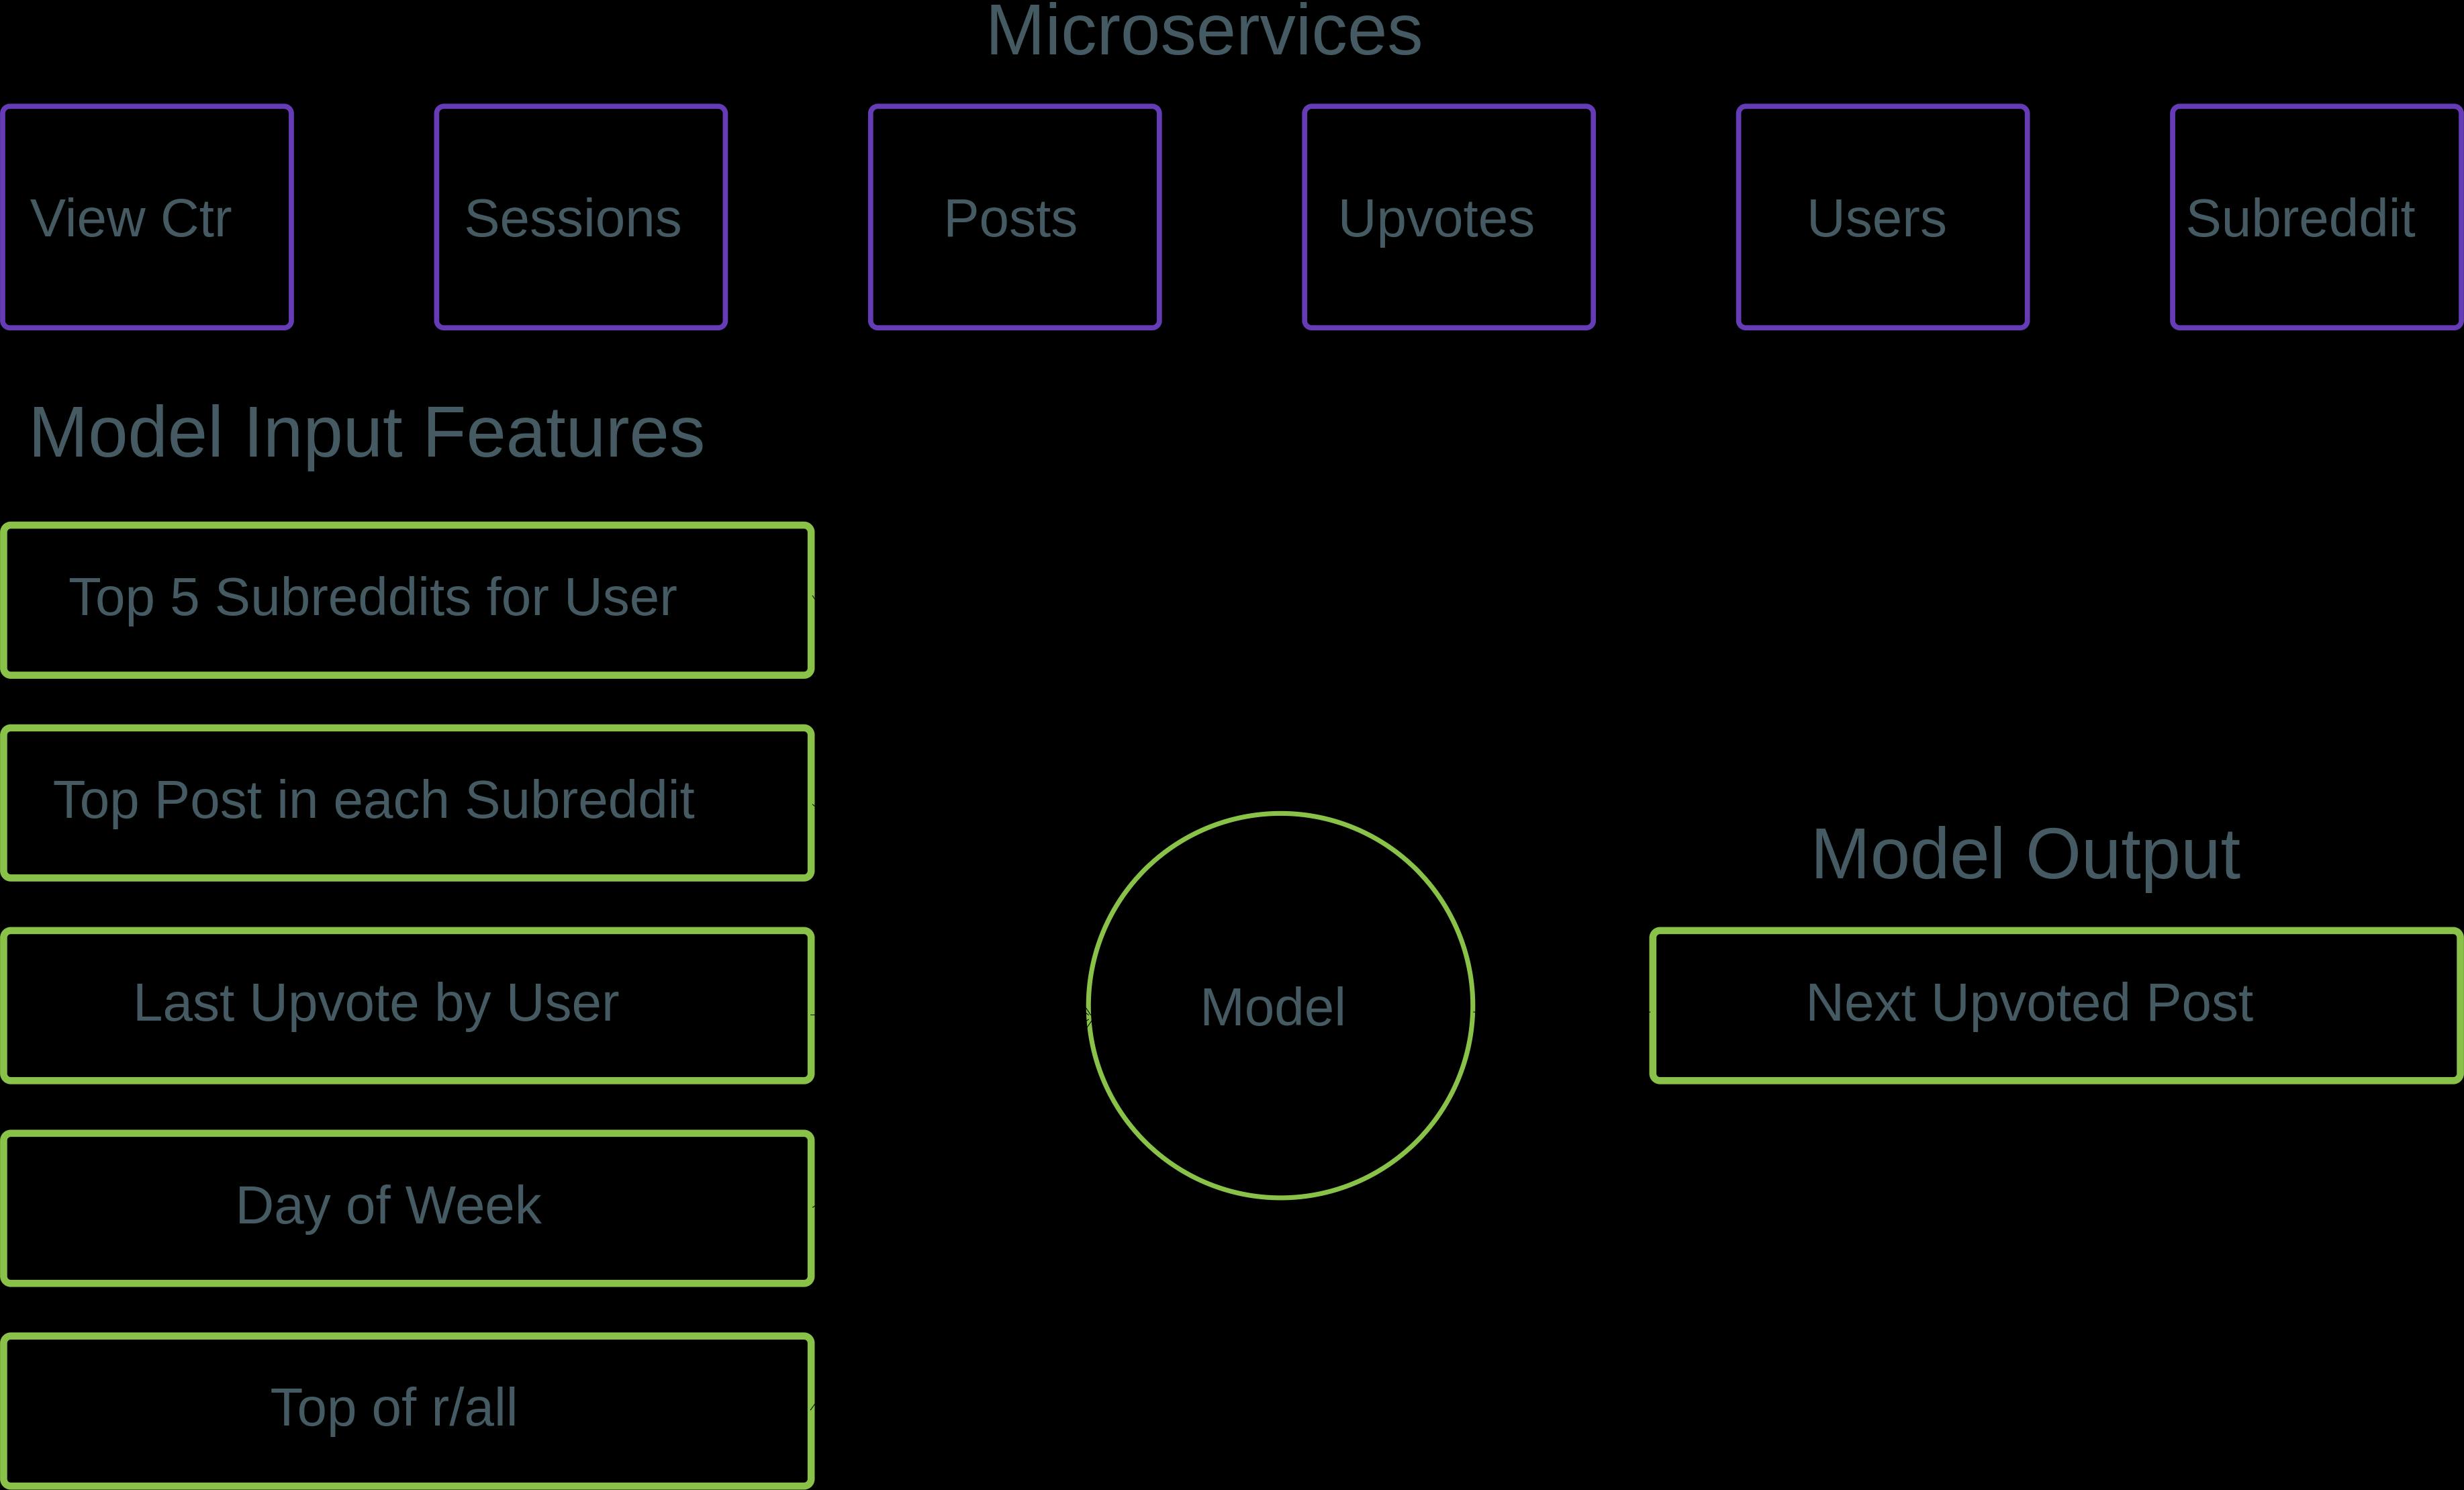Click the arrowhead on the Model circle's left edge
Viewport: 2464px width, 1490px height.
[1088, 1017]
